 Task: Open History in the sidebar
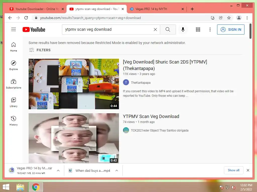(14, 121)
